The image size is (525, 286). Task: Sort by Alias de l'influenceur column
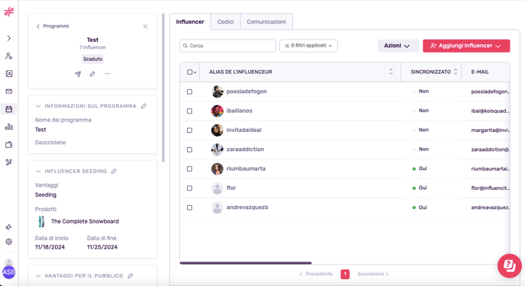[391, 72]
